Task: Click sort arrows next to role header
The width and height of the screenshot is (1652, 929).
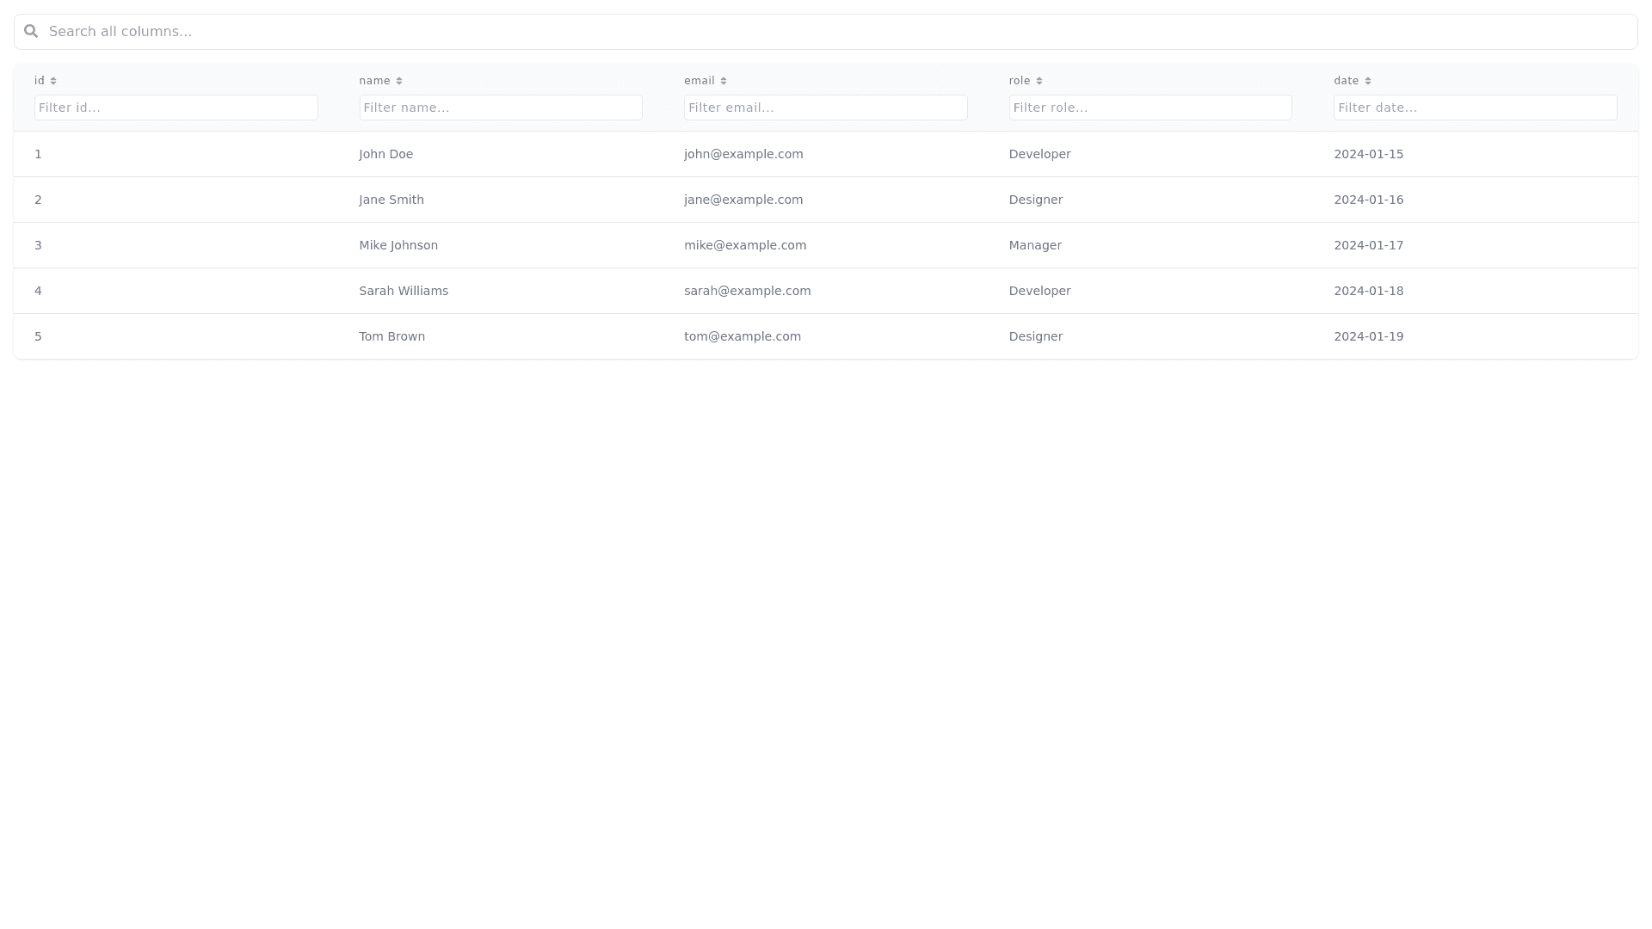Action: click(x=1039, y=81)
